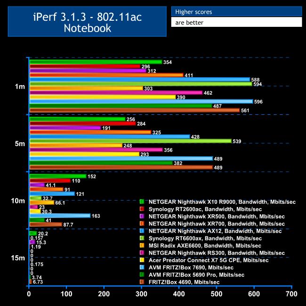This screenshot has width=306, height=306.
Task: Click the pink bar labeled 462 in the 1m group
Action: [116, 93]
